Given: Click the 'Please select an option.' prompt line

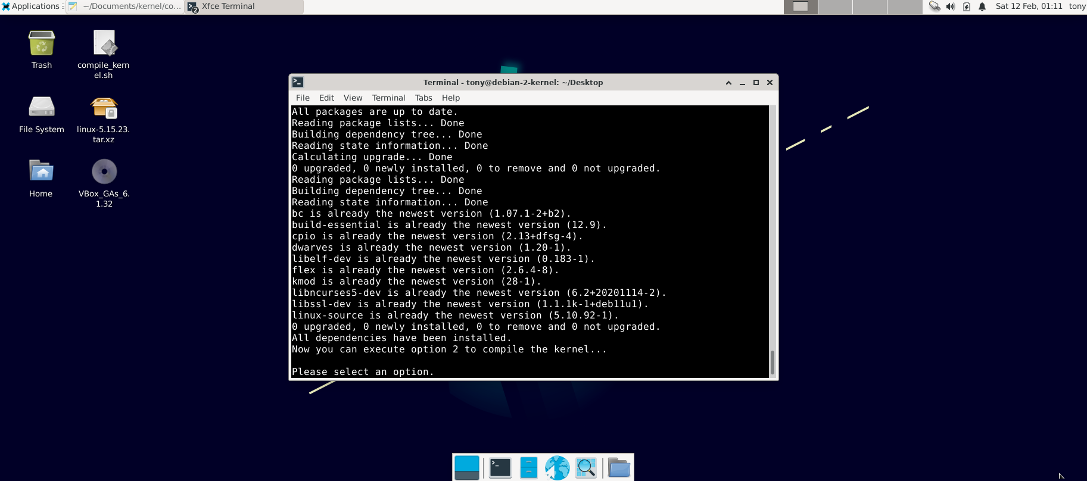Looking at the screenshot, I should coord(363,372).
